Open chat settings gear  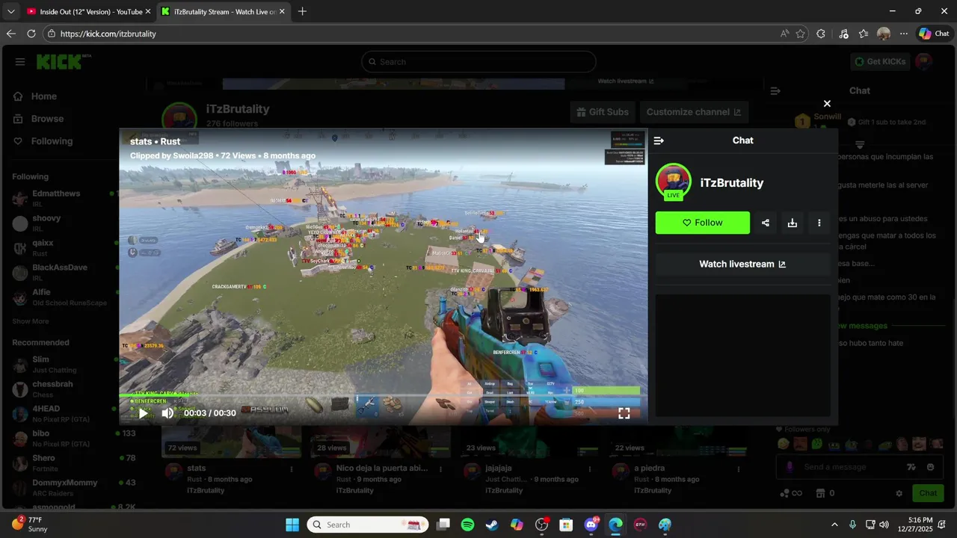click(899, 493)
